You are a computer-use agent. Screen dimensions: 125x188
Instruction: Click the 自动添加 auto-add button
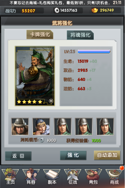107,155
